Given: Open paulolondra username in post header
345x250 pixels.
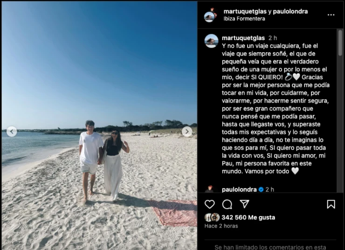Looking at the screenshot, I should [290, 12].
